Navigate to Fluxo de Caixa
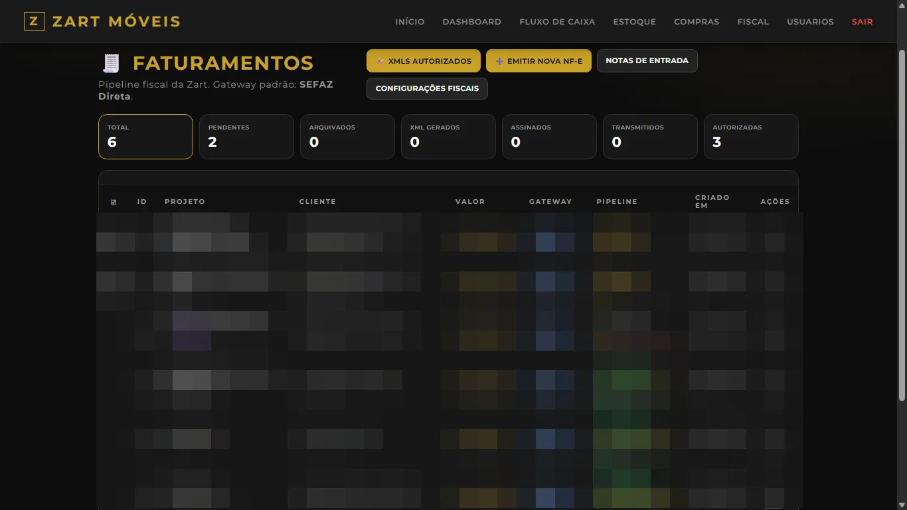 557,22
